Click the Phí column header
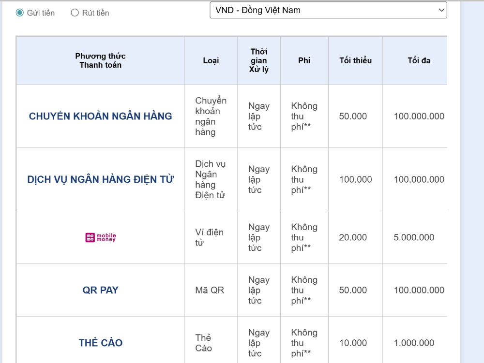The width and height of the screenshot is (484, 363). tap(304, 60)
